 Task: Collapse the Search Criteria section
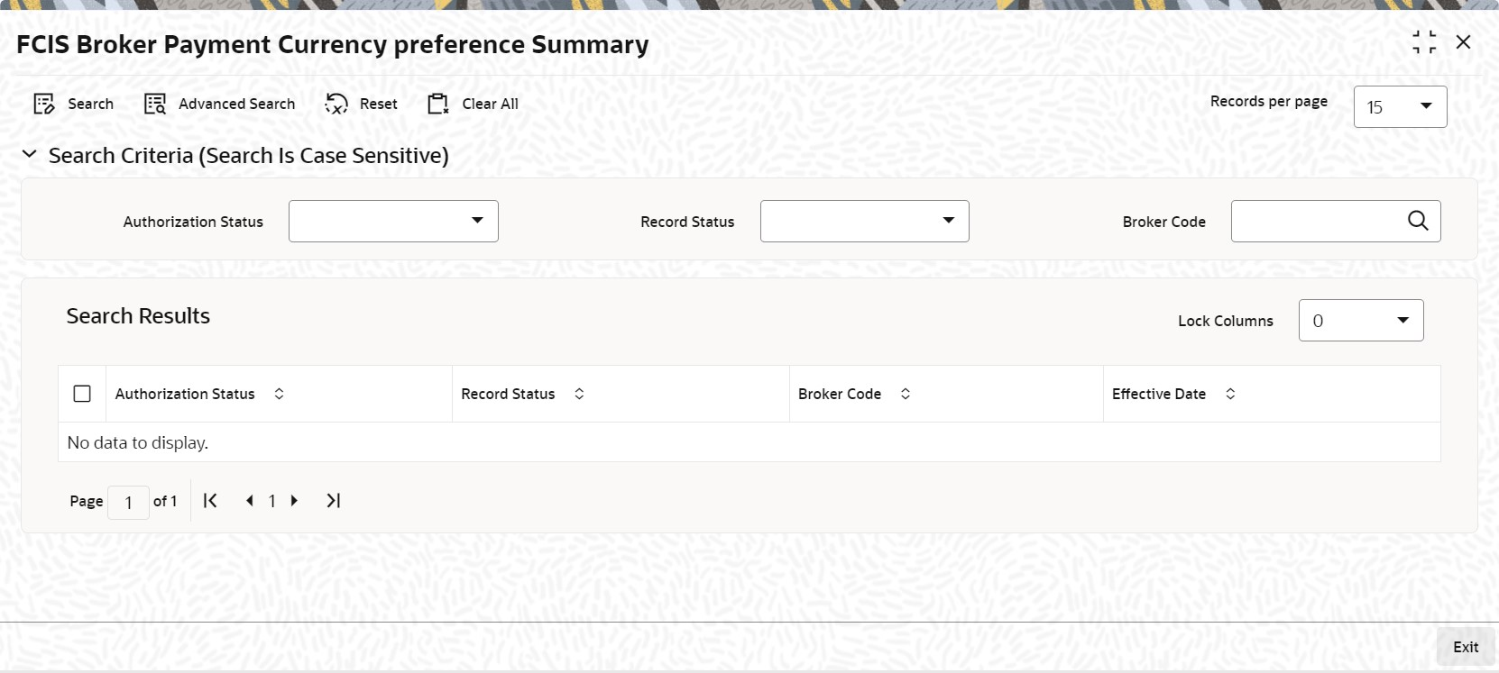click(x=30, y=155)
